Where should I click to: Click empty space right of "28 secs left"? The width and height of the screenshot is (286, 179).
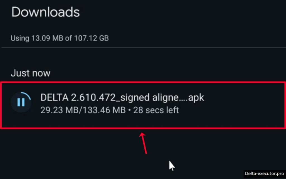[229, 110]
